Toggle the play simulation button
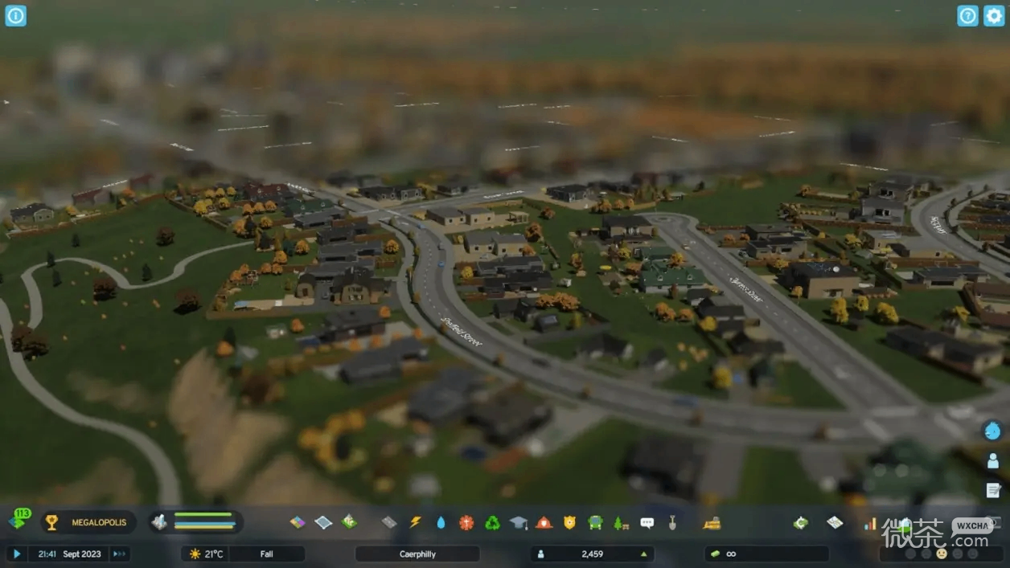The height and width of the screenshot is (568, 1010). tap(16, 554)
